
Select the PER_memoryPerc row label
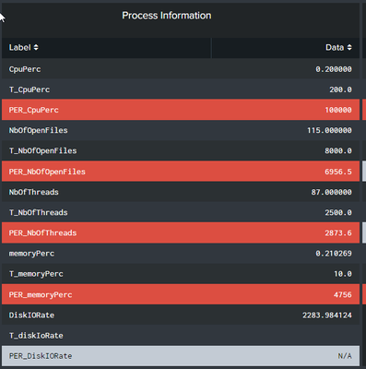[41, 295]
